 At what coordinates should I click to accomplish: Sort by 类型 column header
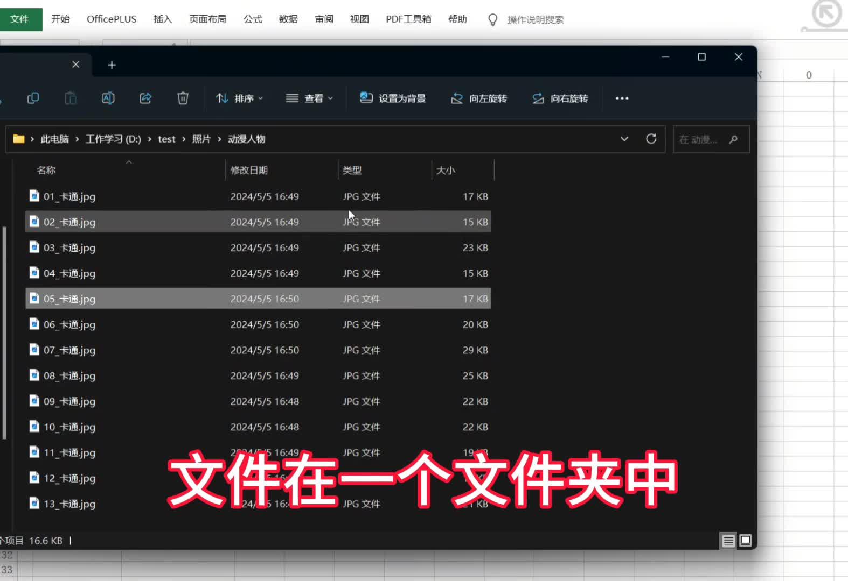tap(352, 171)
